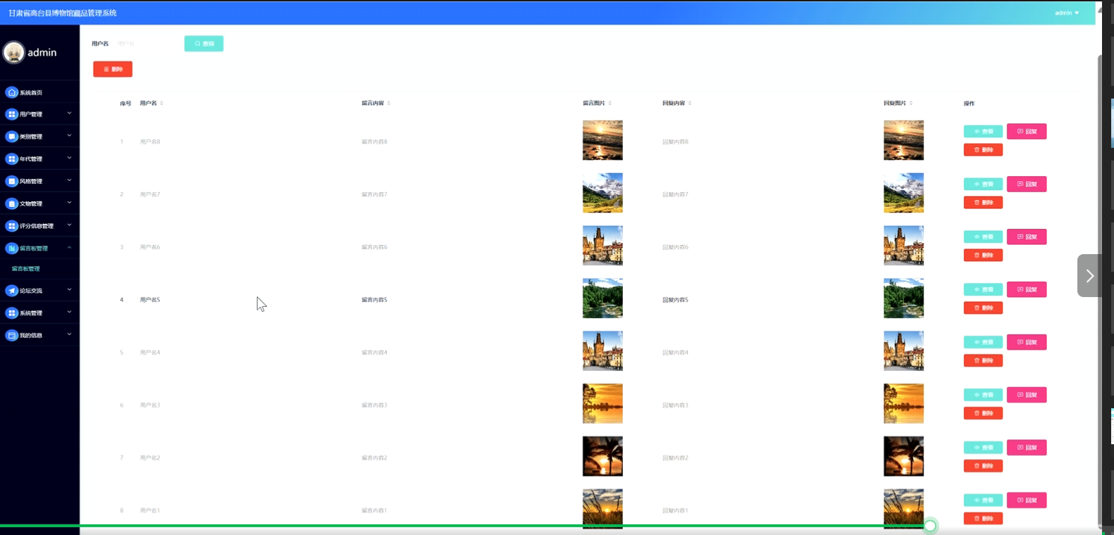Sort by 留言内容 column sort arrows
Image resolution: width=1114 pixels, height=535 pixels.
coord(389,103)
